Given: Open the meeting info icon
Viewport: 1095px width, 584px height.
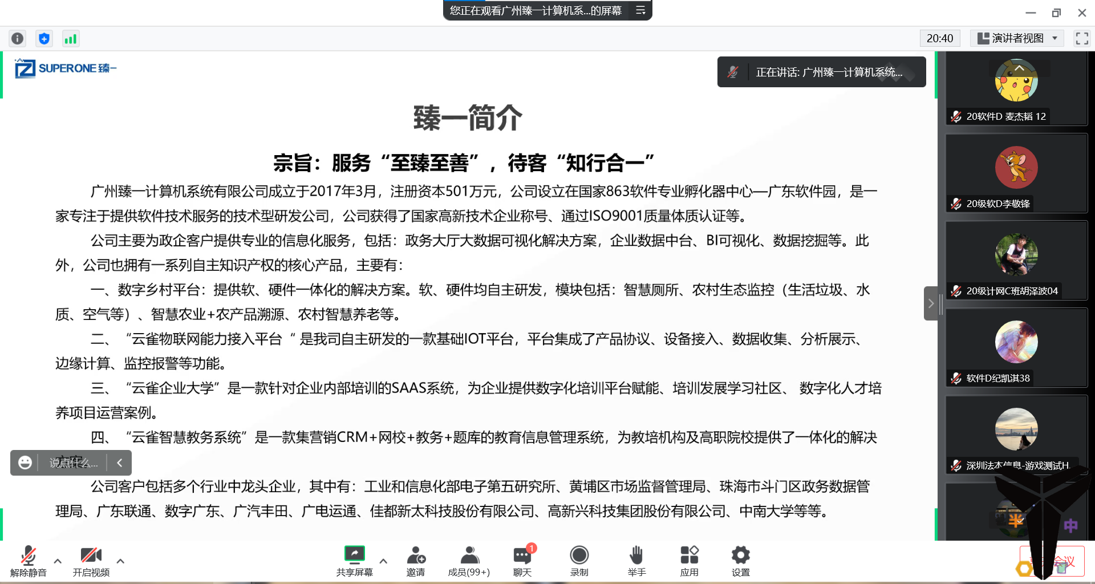Looking at the screenshot, I should [x=18, y=38].
